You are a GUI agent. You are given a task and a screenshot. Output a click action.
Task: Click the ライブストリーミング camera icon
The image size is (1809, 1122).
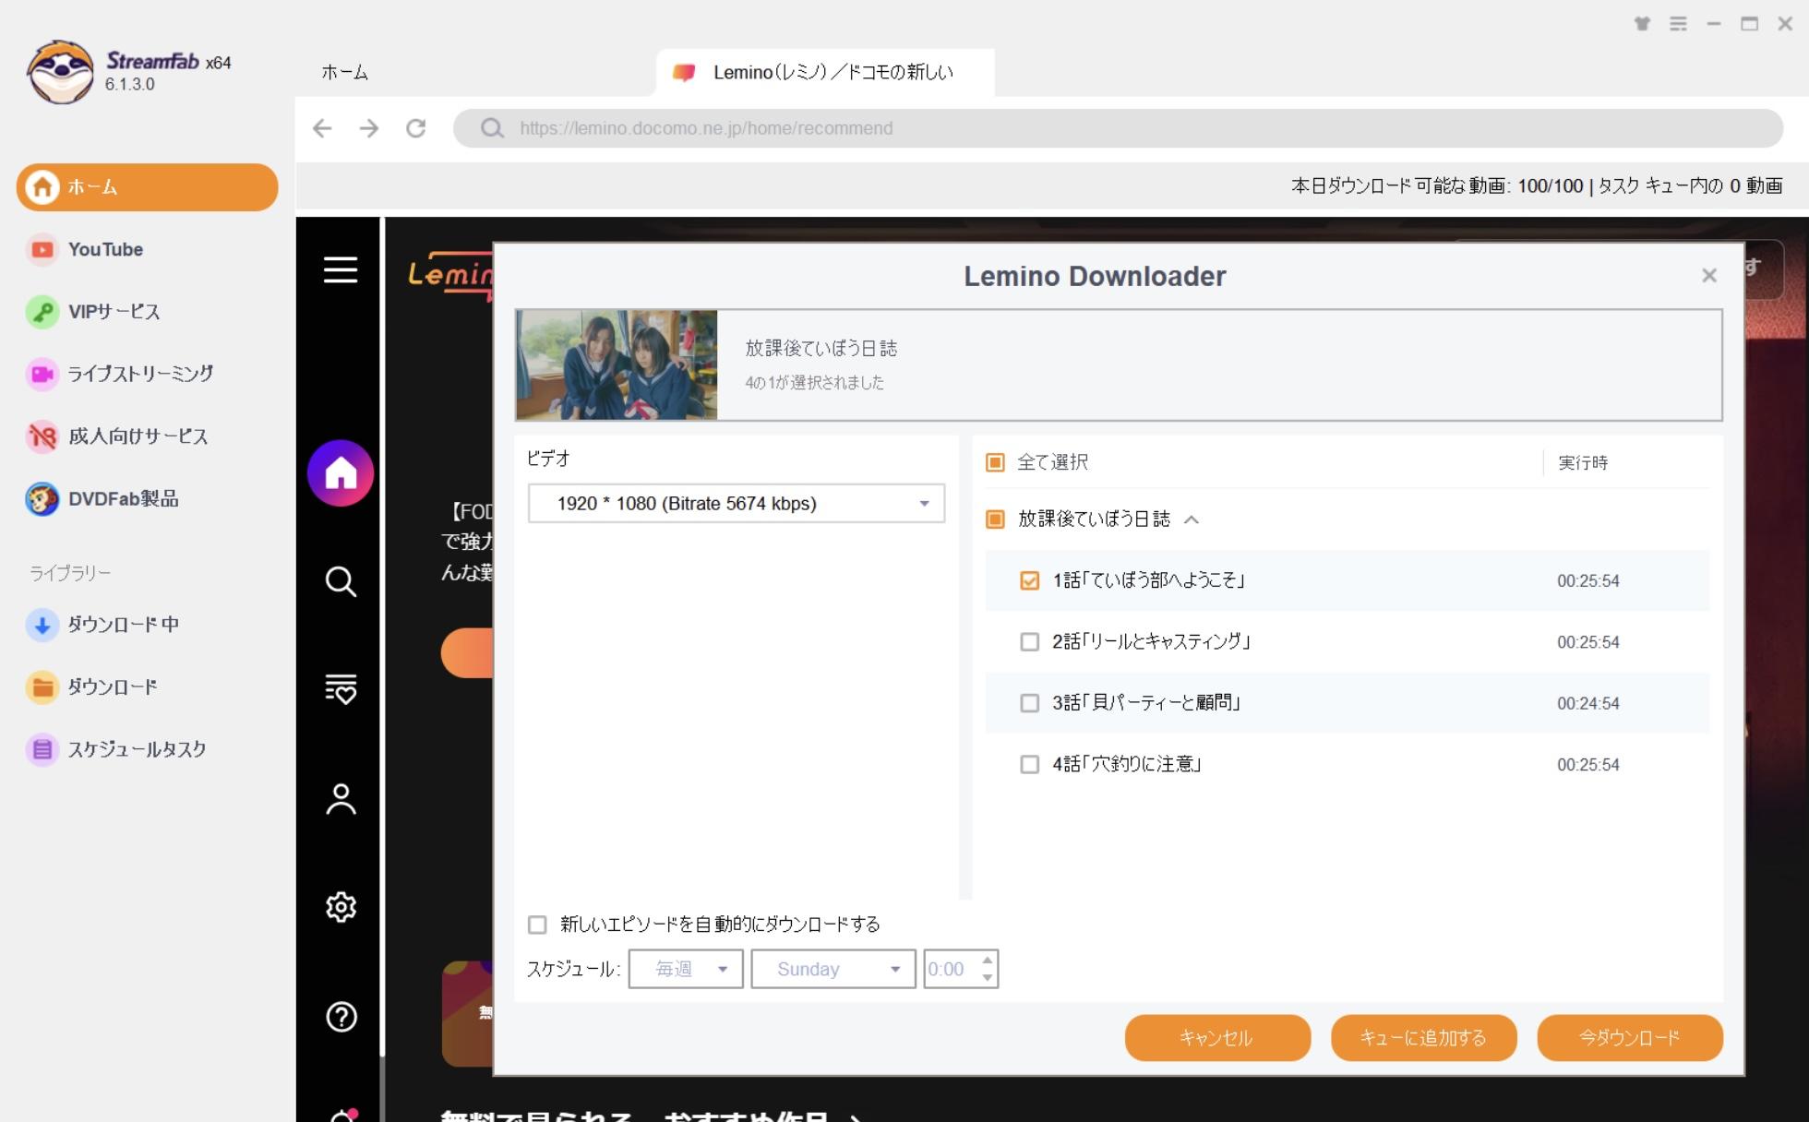tap(42, 374)
